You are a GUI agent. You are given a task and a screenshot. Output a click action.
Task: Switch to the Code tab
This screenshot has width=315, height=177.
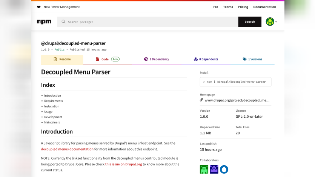pos(108,59)
